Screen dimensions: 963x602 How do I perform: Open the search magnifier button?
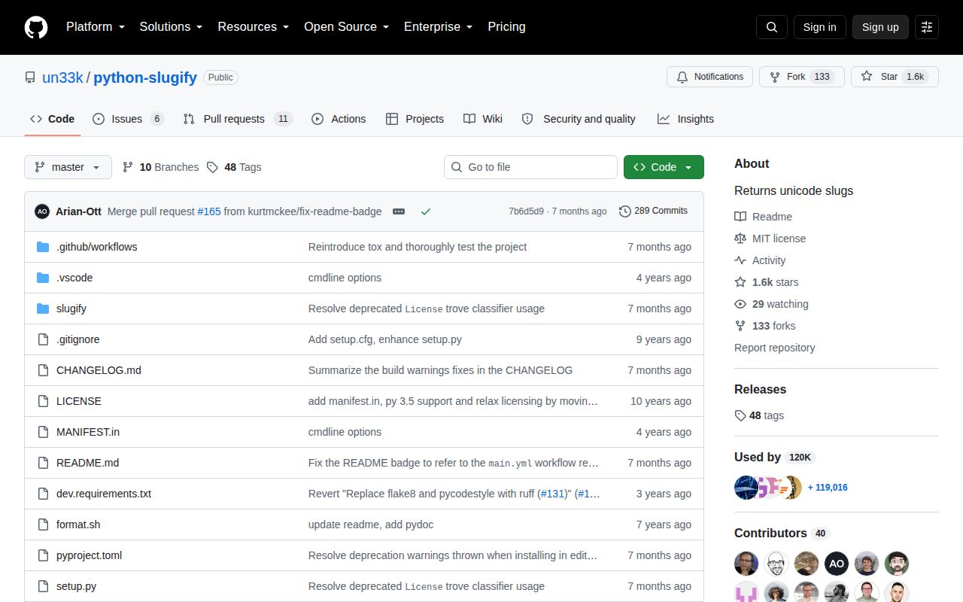(772, 27)
